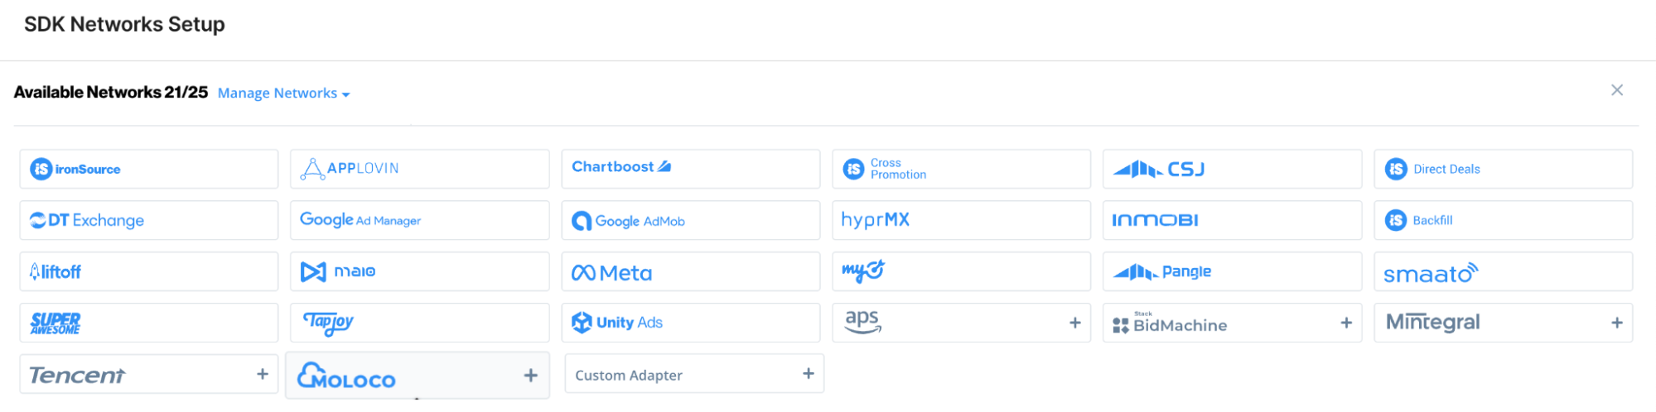The image size is (1656, 412).
Task: Click the ironSource network logo
Action: (76, 169)
